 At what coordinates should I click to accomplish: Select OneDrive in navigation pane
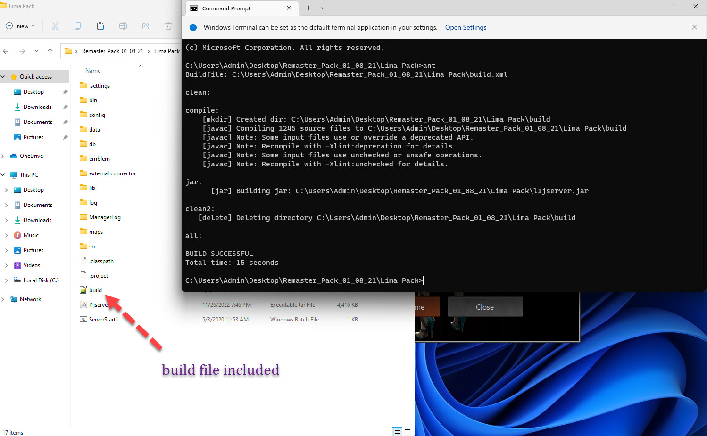coord(31,156)
